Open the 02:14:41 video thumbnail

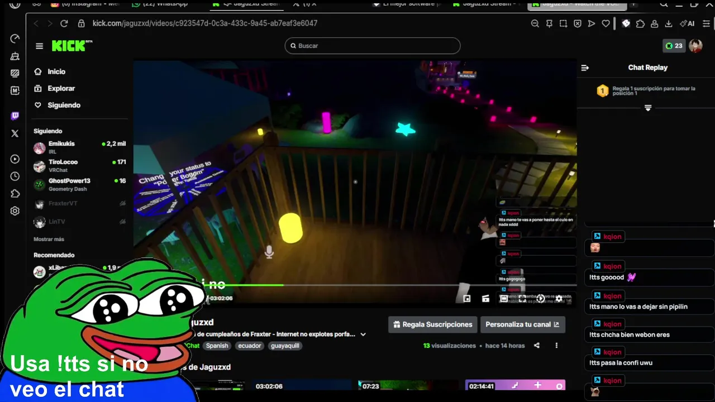pos(515,385)
